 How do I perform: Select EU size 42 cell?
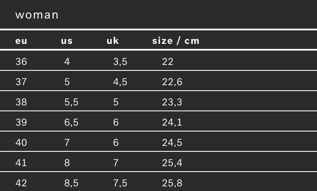click(x=21, y=183)
